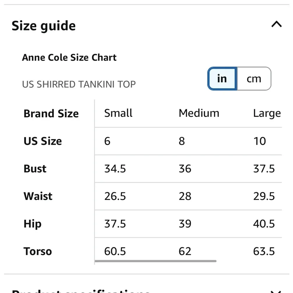293x293 pixels.
Task: Click the Brand Size row label
Action: (x=51, y=114)
